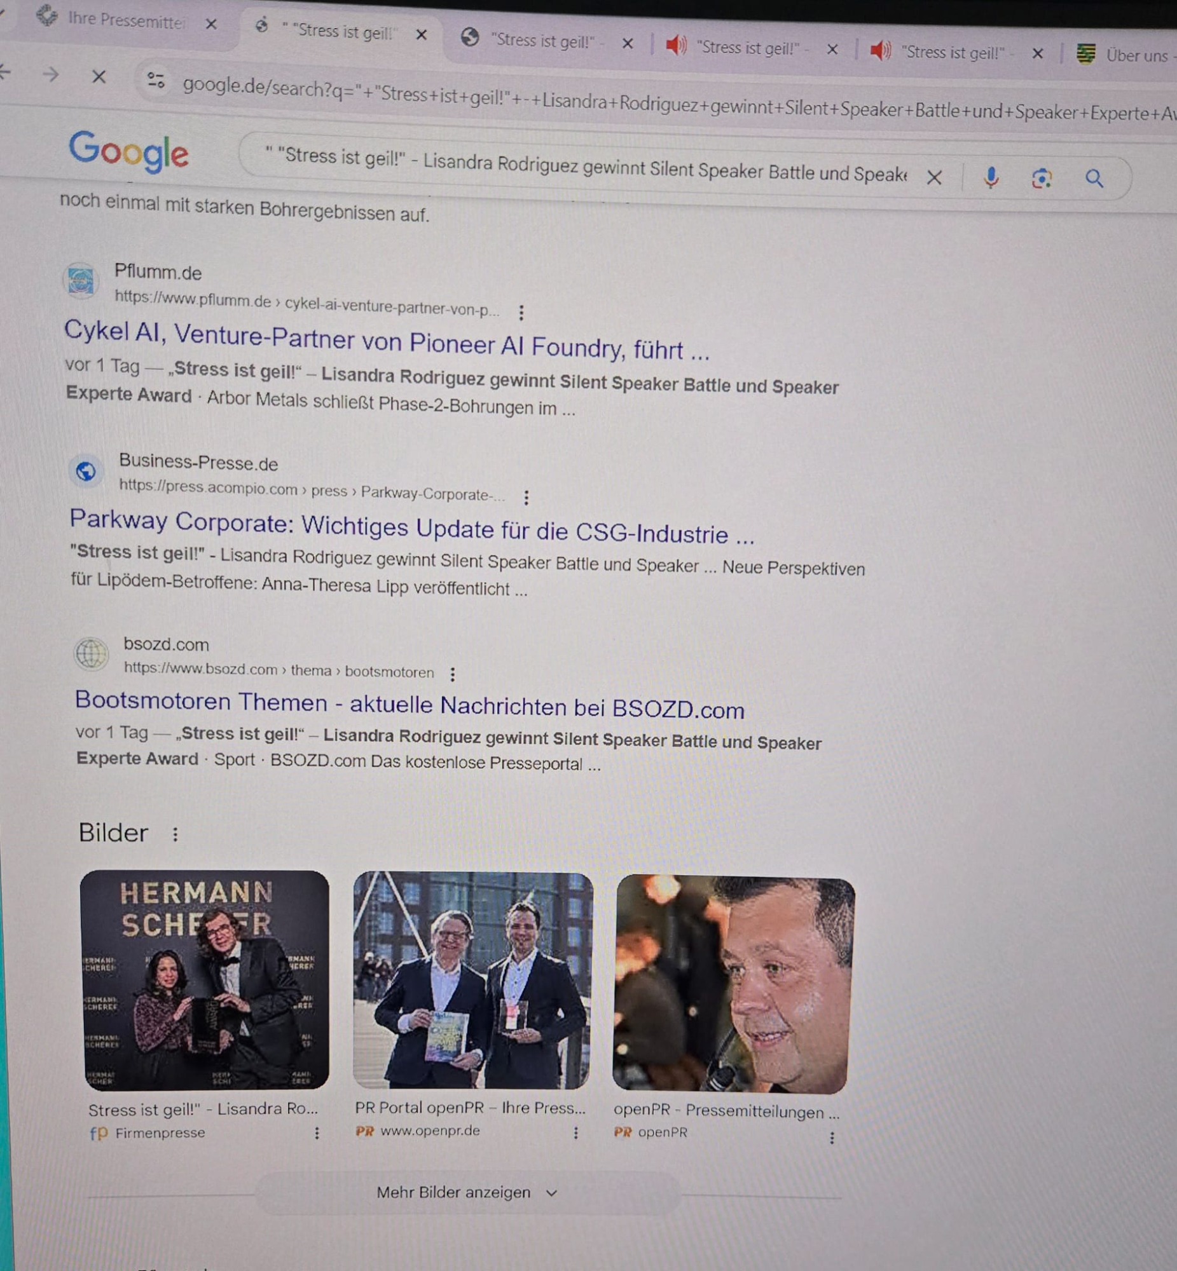
Task: Open options for Firmenpresse image result
Action: pyautogui.click(x=317, y=1133)
